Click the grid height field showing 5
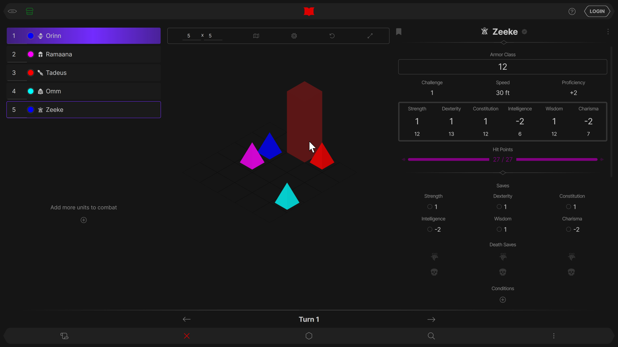This screenshot has height=347, width=618. (213, 36)
